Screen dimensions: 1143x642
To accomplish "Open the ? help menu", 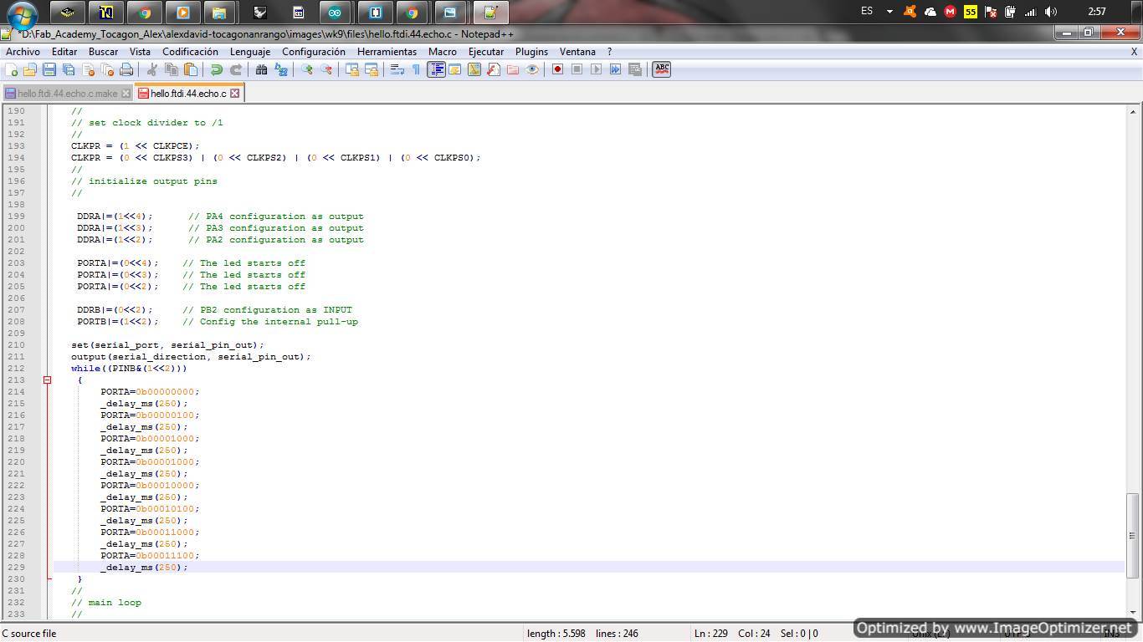I will (x=609, y=52).
